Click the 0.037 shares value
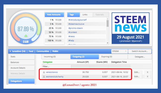Viewport: 161px width, 93px height. [x=105, y=77]
